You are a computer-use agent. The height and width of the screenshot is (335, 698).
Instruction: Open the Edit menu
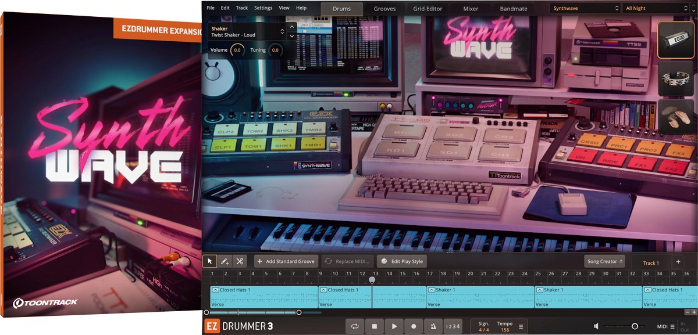tap(225, 8)
